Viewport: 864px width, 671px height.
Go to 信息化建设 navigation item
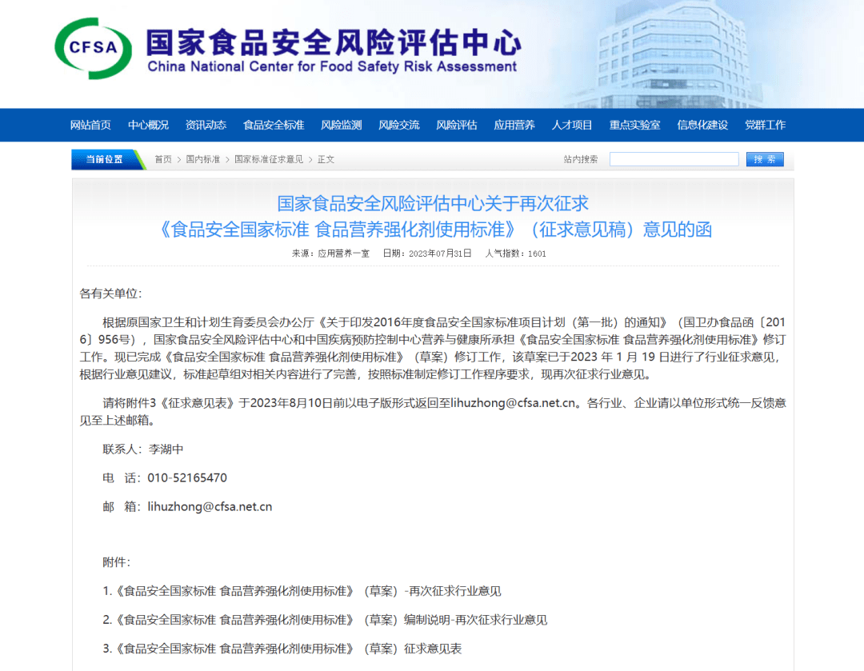(x=702, y=125)
